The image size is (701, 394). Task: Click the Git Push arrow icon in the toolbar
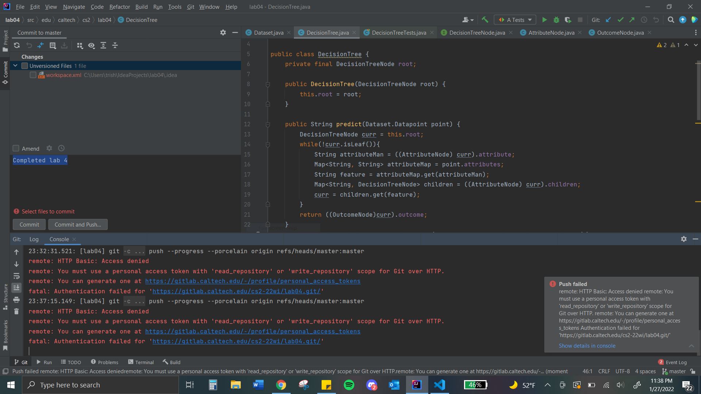pyautogui.click(x=632, y=20)
